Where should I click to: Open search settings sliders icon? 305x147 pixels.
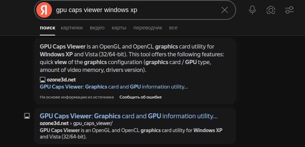click(289, 10)
